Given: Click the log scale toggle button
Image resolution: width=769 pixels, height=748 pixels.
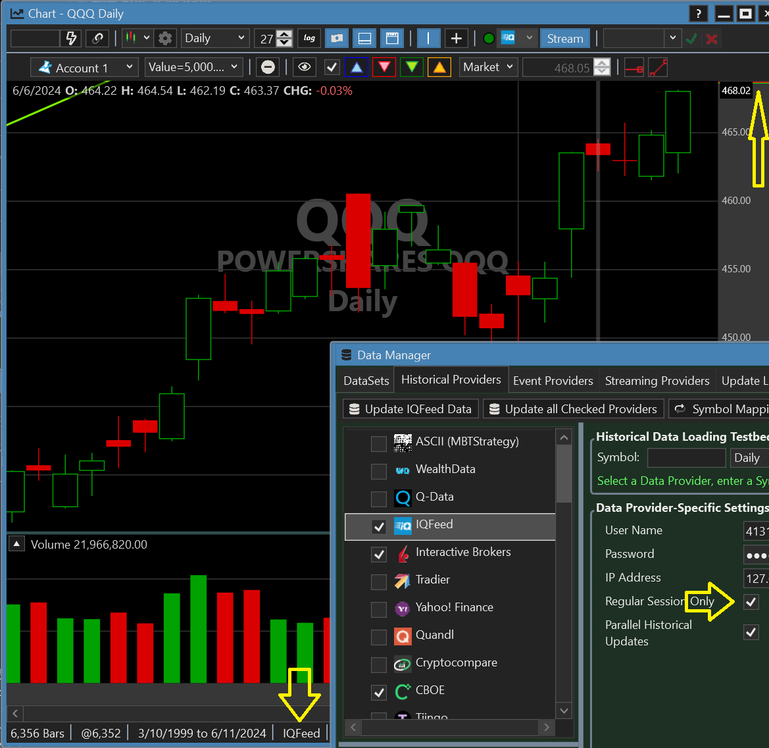Looking at the screenshot, I should pyautogui.click(x=309, y=38).
